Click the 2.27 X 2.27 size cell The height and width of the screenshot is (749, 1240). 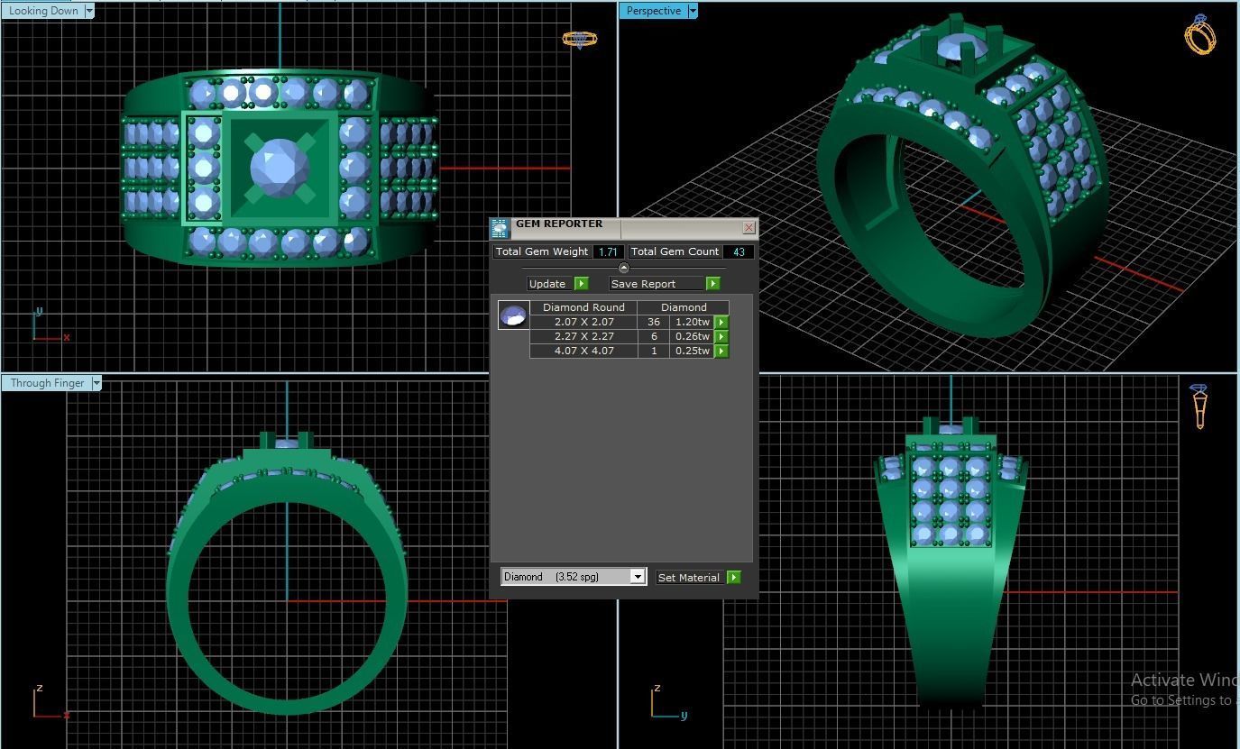pos(583,336)
